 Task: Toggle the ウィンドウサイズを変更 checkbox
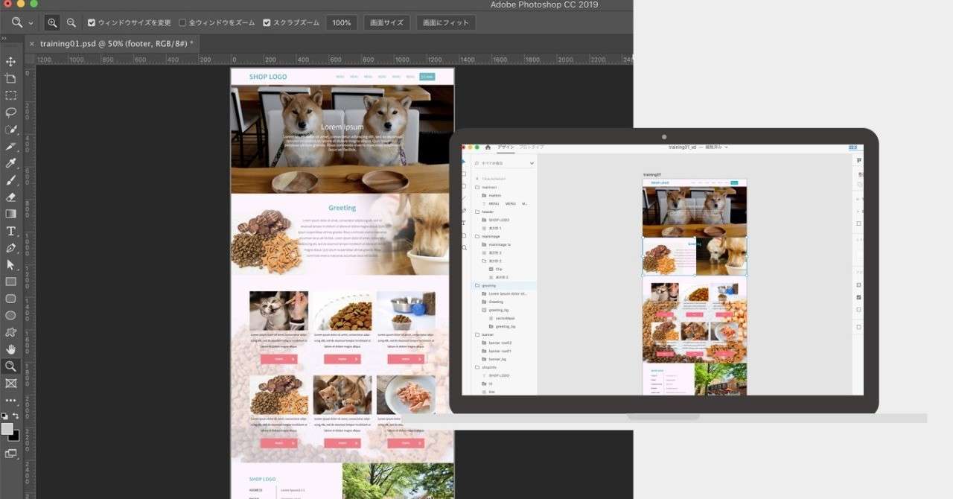[92, 23]
